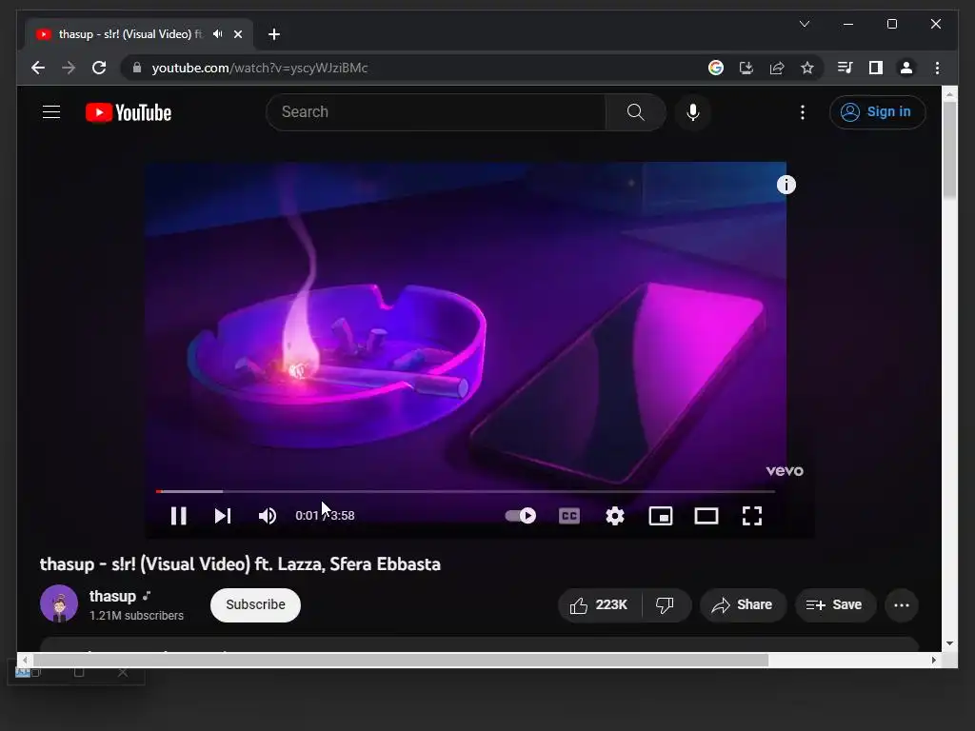
Task: Reload the current page
Action: 99,68
